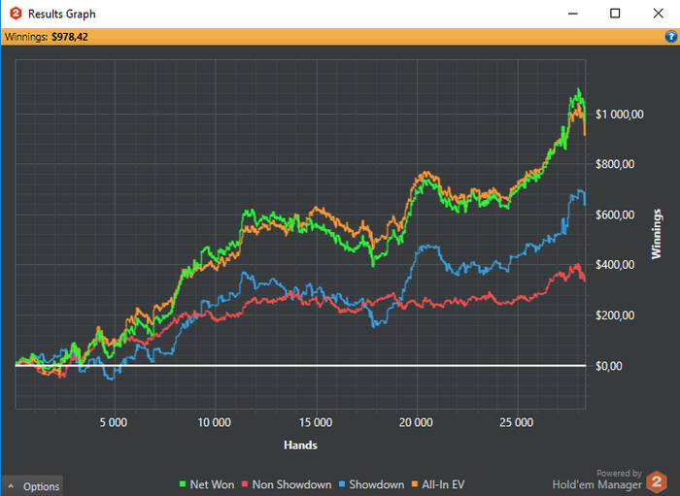680x496 pixels.
Task: Click the 10 000 hands axis label
Action: (215, 422)
